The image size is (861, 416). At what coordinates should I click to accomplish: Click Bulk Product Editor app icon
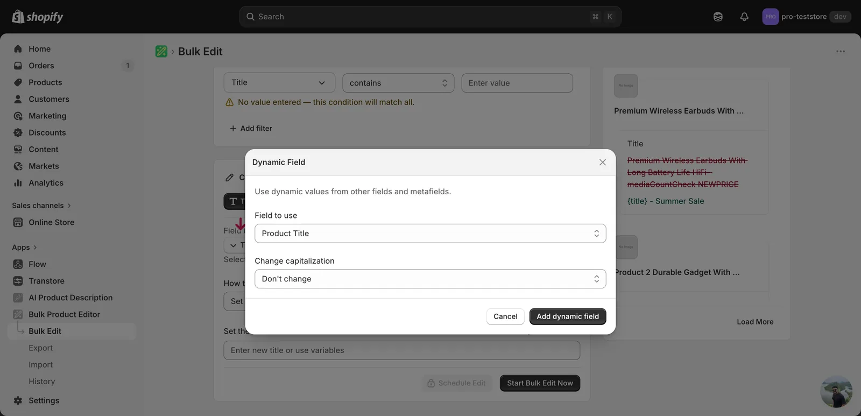tap(18, 314)
